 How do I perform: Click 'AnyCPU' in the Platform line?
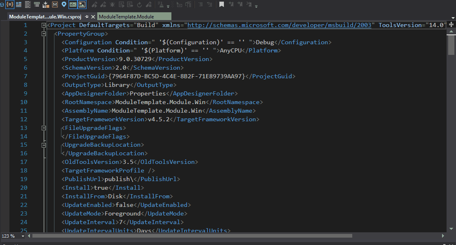pyautogui.click(x=230, y=50)
